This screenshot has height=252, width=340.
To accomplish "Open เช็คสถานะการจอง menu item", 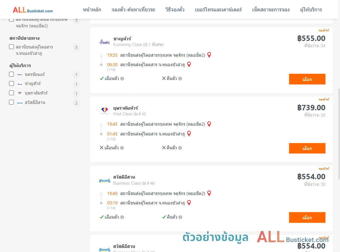I will [x=271, y=9].
